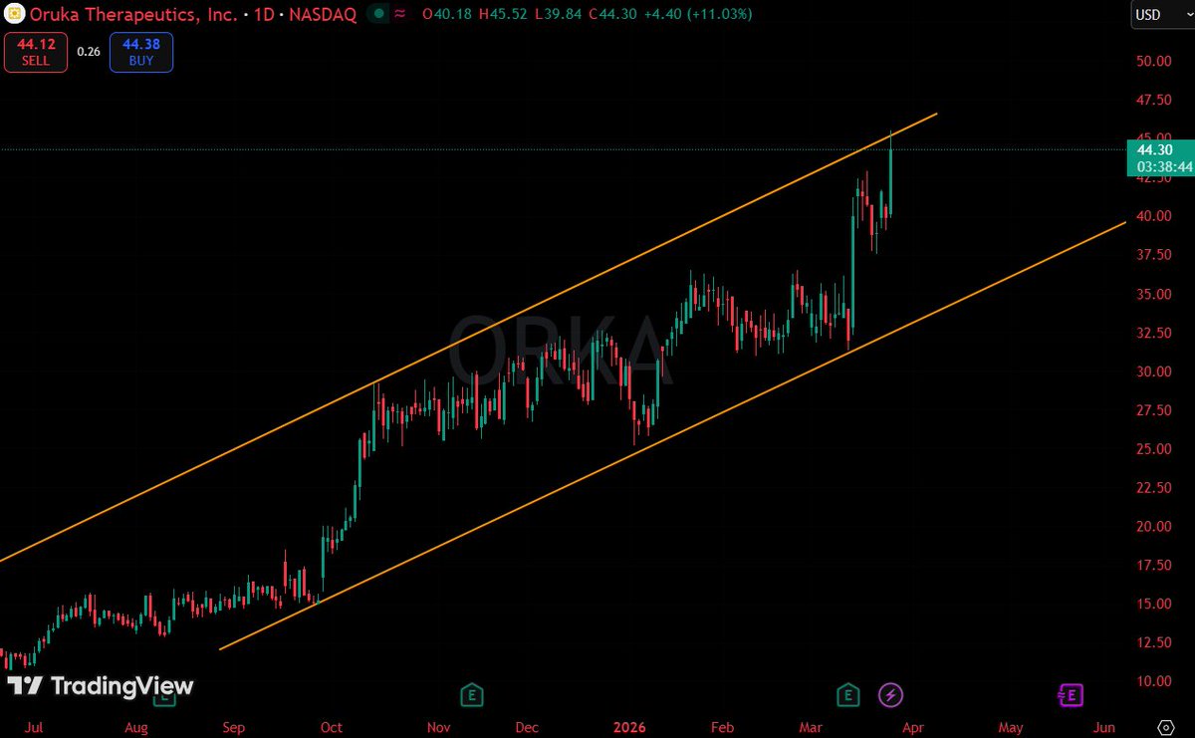Screen dimensions: 1195x738
Task: Open chart settings gear on time axis
Action: [1166, 728]
